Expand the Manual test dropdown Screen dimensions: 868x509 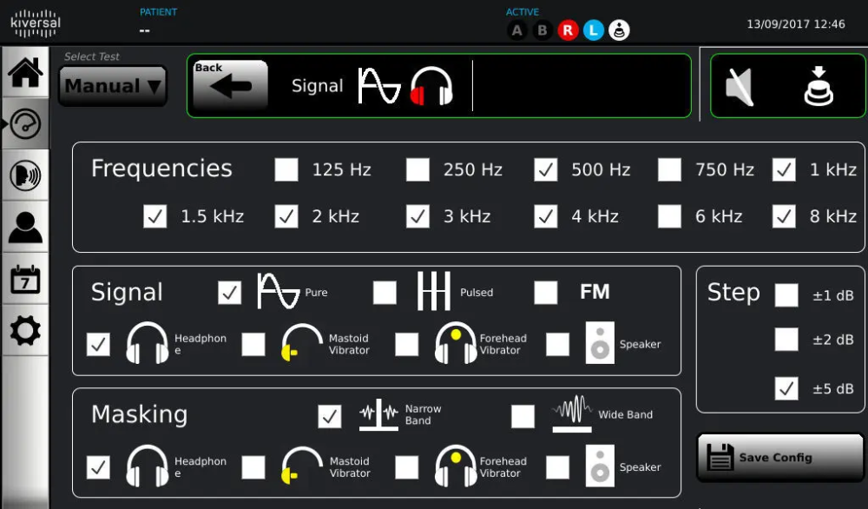click(113, 86)
